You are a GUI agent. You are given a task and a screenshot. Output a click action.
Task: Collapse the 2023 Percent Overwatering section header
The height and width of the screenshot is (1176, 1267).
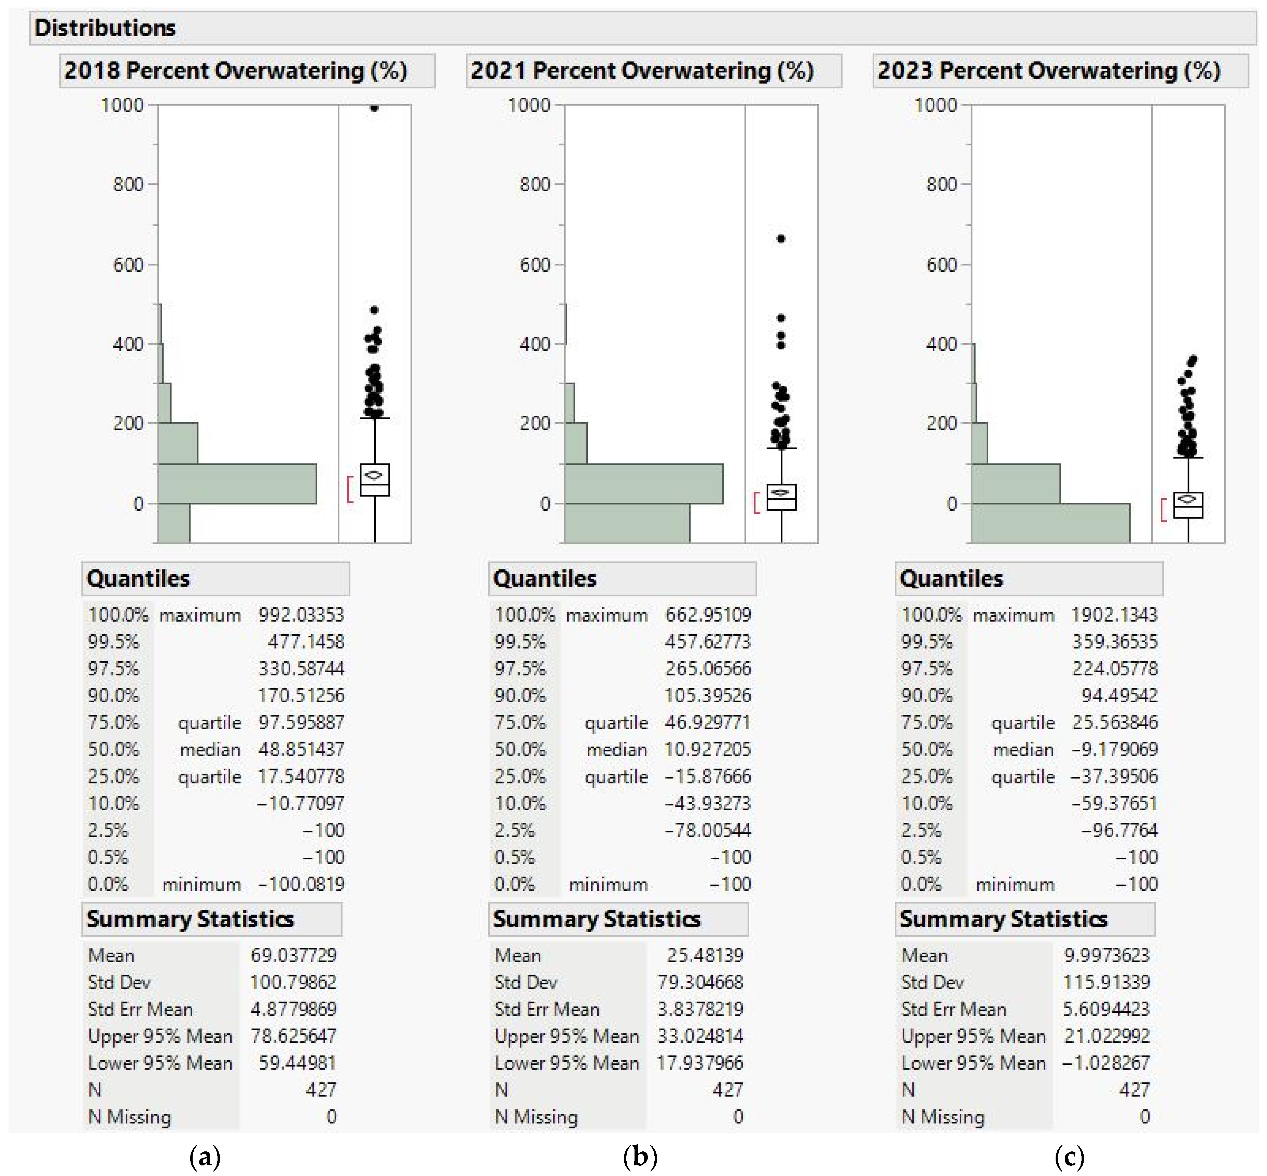tap(1049, 71)
